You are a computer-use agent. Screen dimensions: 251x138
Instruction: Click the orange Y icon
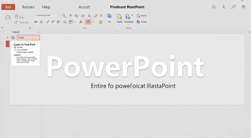(x=101, y=16)
